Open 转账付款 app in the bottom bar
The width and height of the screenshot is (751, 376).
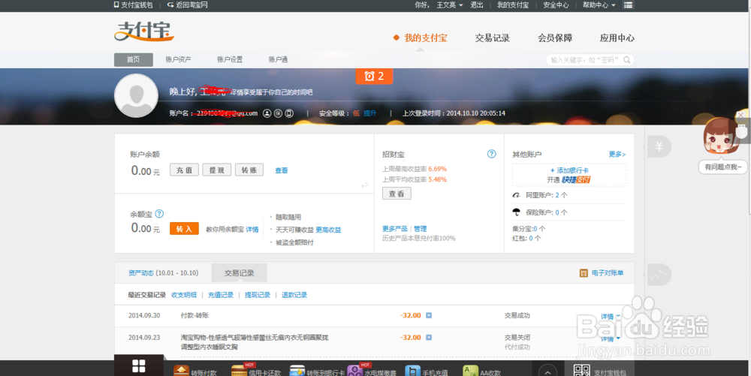195,371
